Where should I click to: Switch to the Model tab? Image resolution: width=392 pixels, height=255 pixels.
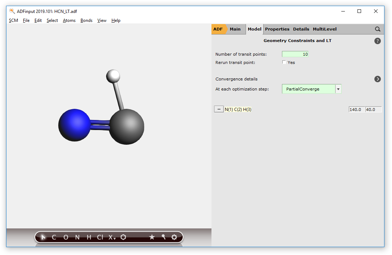click(255, 29)
